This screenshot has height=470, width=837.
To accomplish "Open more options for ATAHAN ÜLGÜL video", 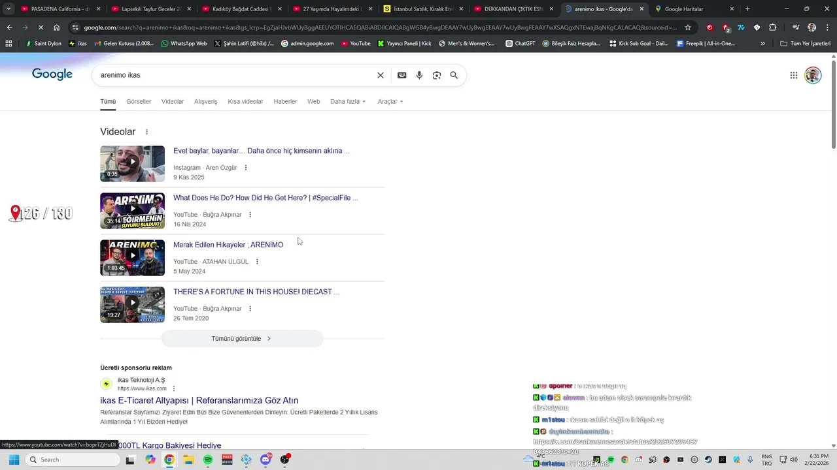I will pyautogui.click(x=257, y=262).
